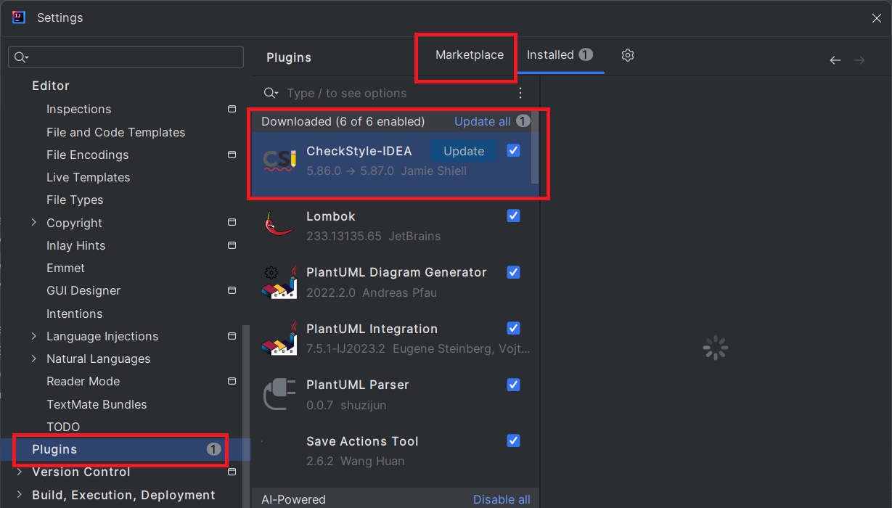Expand the Copyright settings node

(x=33, y=223)
